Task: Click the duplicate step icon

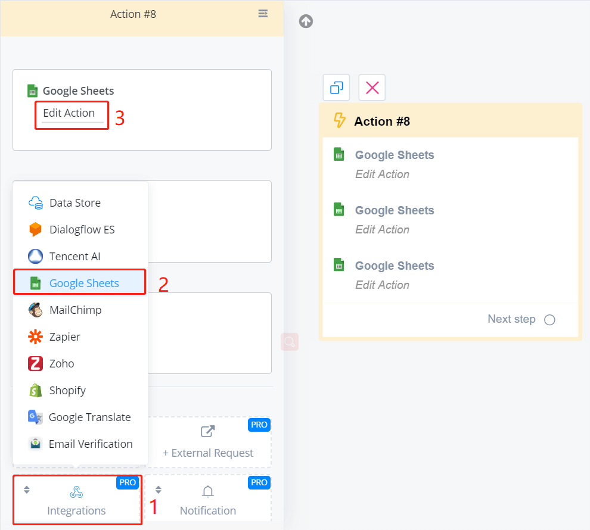Action: pyautogui.click(x=336, y=88)
